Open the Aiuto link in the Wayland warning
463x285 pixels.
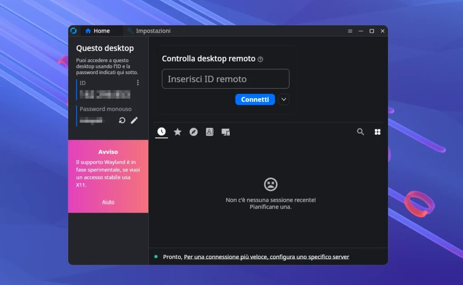pyautogui.click(x=108, y=202)
